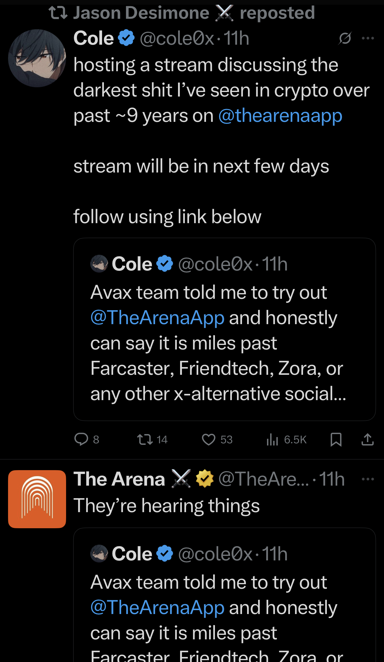Repost Cole's stream tweet

(x=145, y=439)
